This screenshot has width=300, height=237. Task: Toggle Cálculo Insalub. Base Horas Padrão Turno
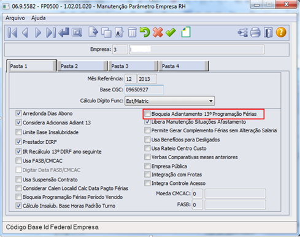(x=18, y=206)
